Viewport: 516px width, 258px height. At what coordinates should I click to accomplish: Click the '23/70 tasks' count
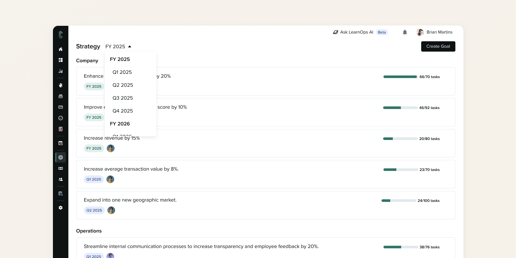tap(430, 170)
